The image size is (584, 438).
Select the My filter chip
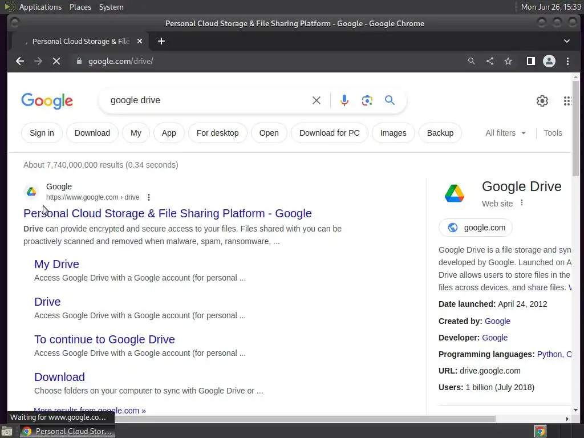coord(136,133)
